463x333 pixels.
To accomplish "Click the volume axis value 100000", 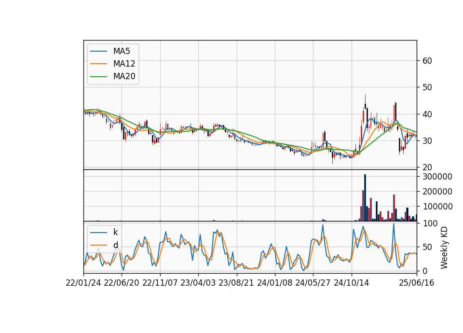I will coord(437,207).
